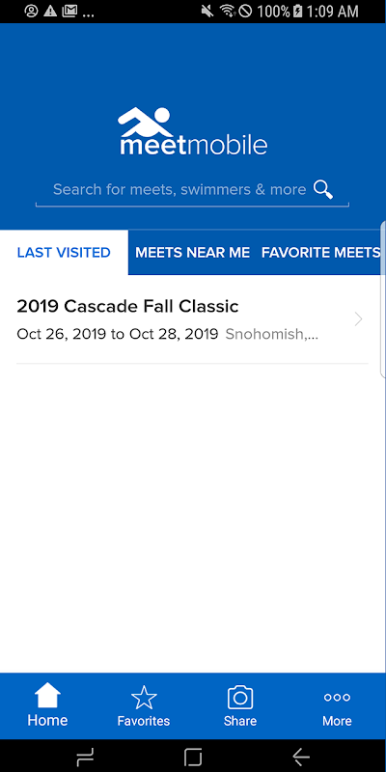The image size is (386, 772).
Task: Switch to Meets Near Me tab
Action: coord(192,253)
